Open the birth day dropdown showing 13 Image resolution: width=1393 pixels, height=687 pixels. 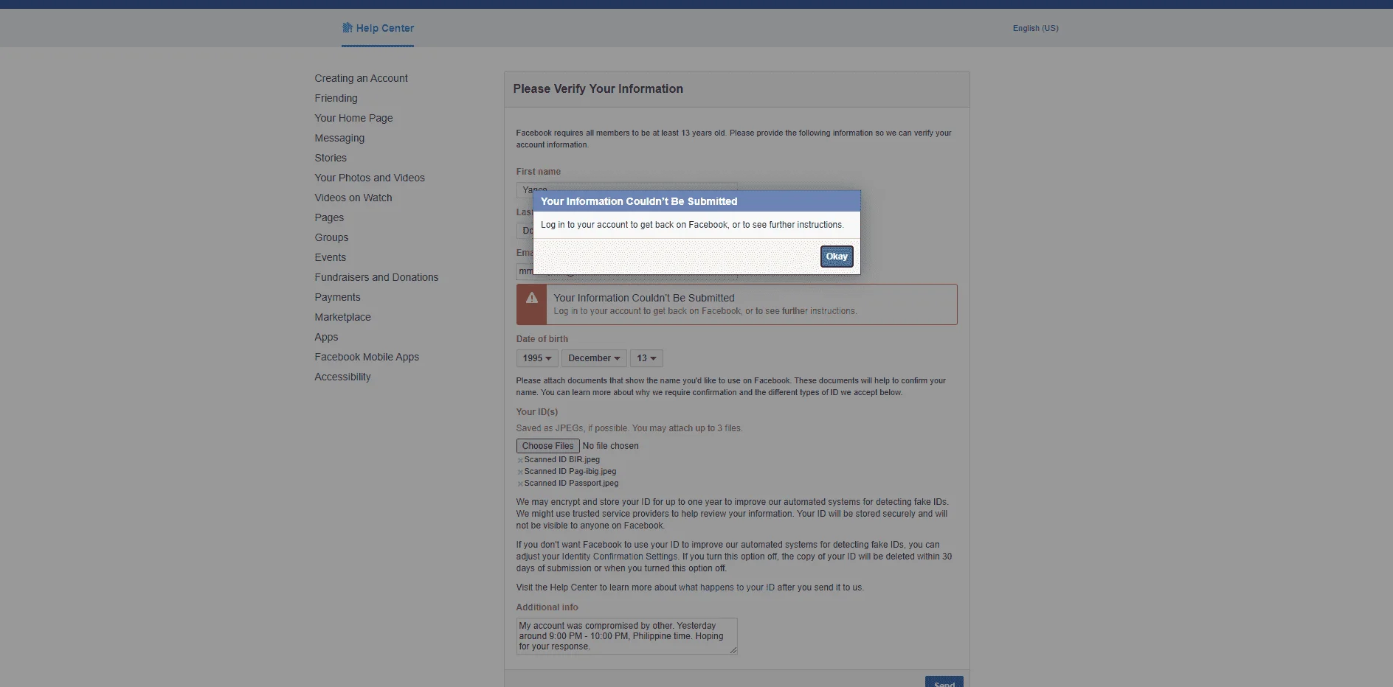[646, 358]
